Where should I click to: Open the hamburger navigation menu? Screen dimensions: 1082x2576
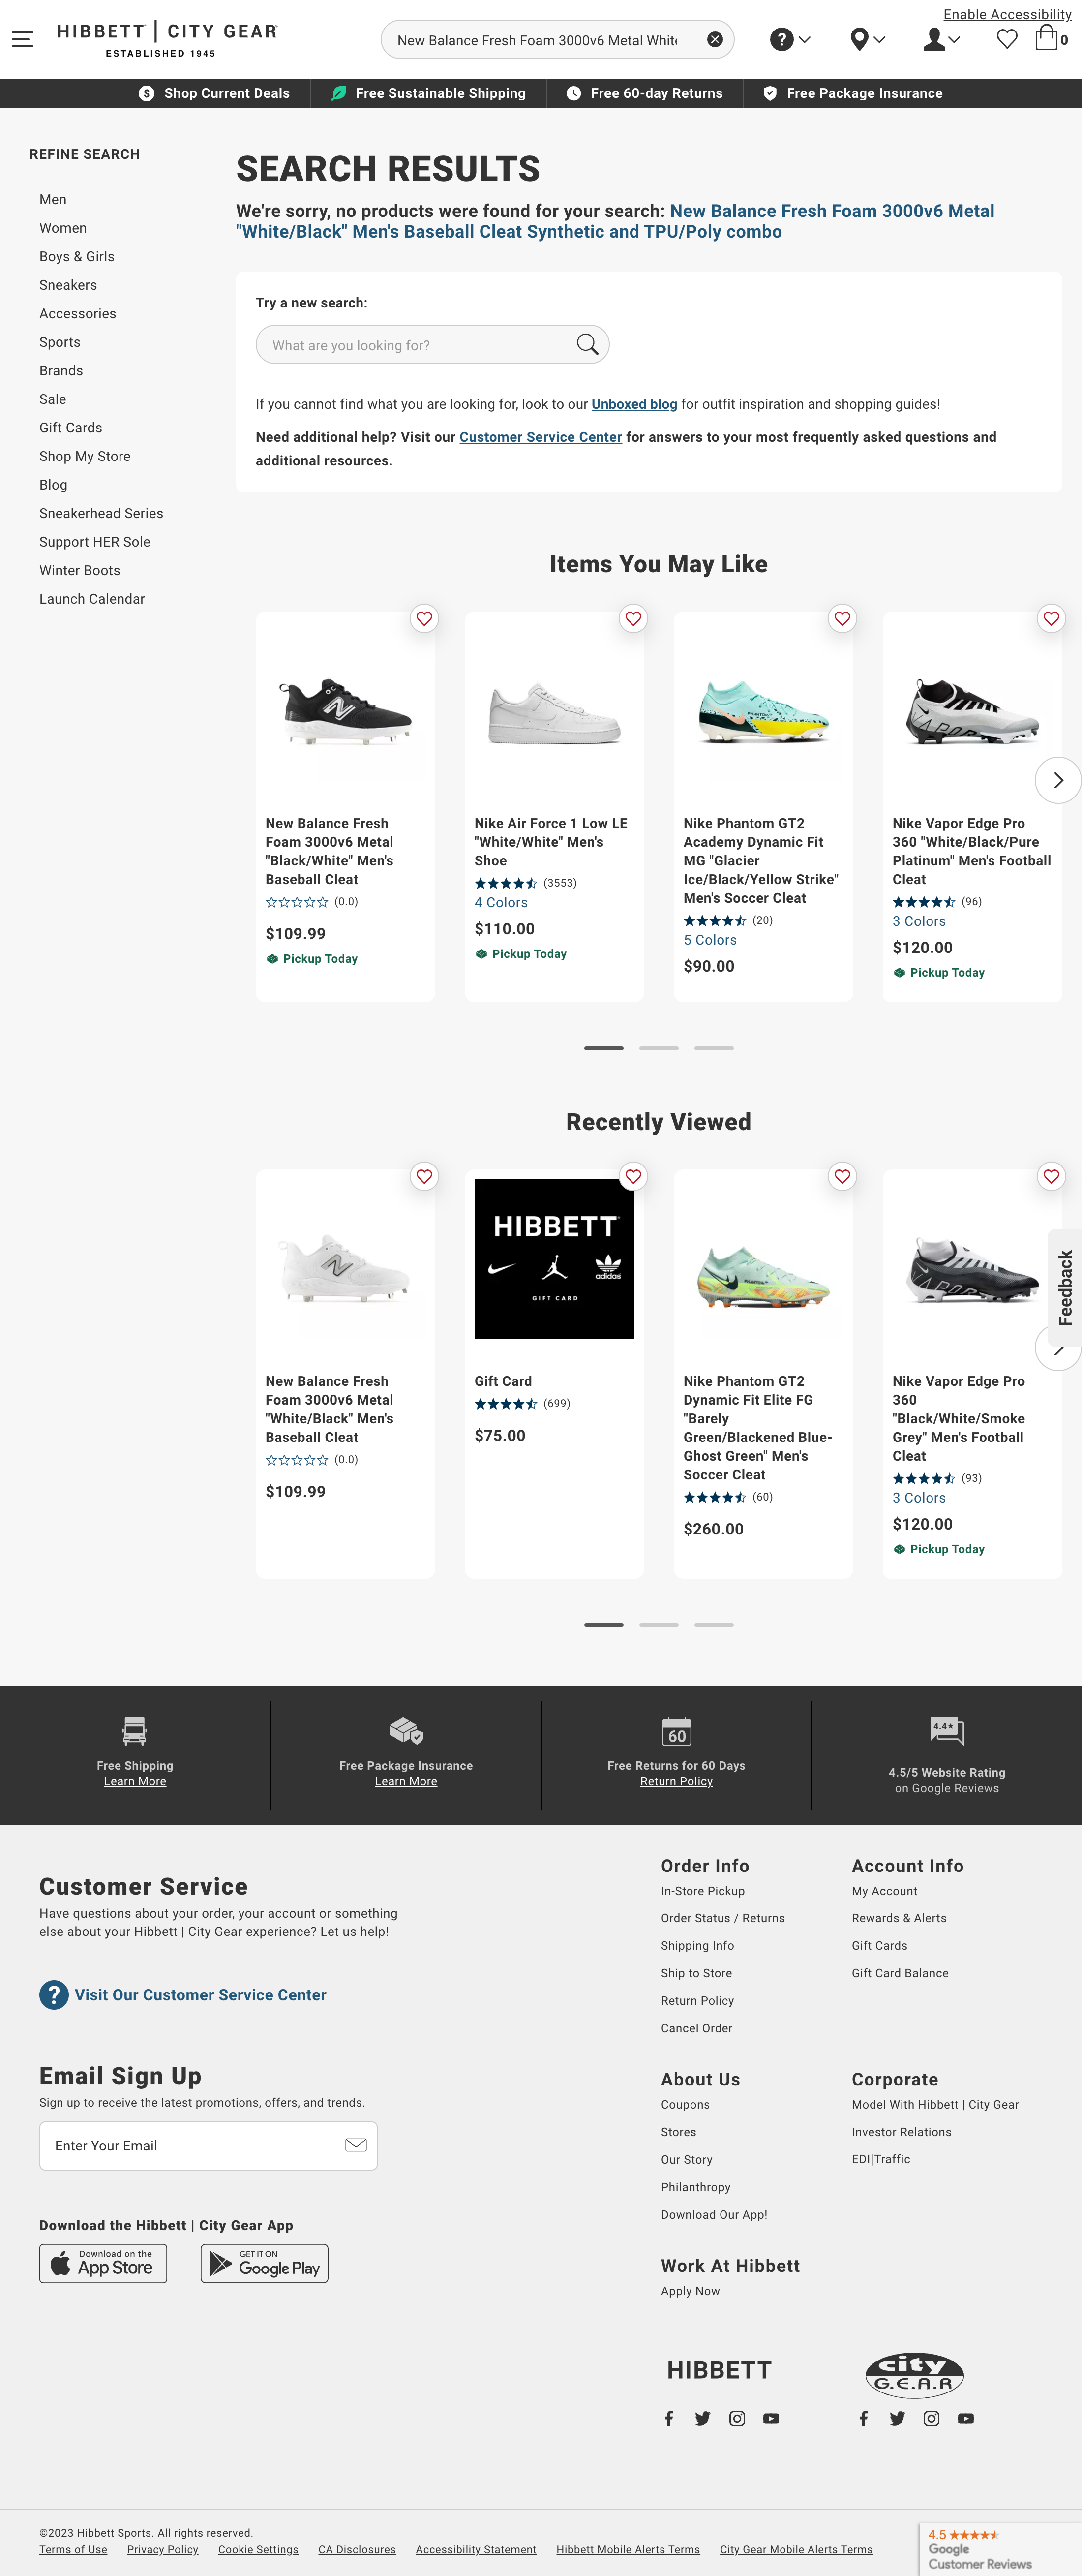22,40
